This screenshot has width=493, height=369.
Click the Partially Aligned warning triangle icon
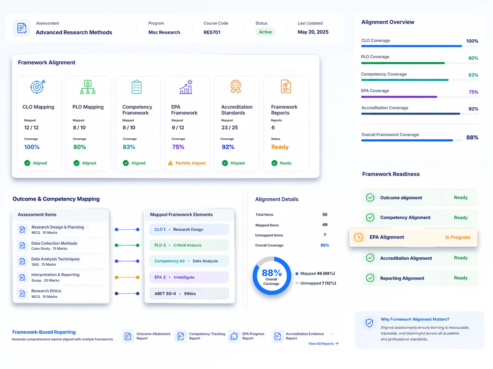170,163
